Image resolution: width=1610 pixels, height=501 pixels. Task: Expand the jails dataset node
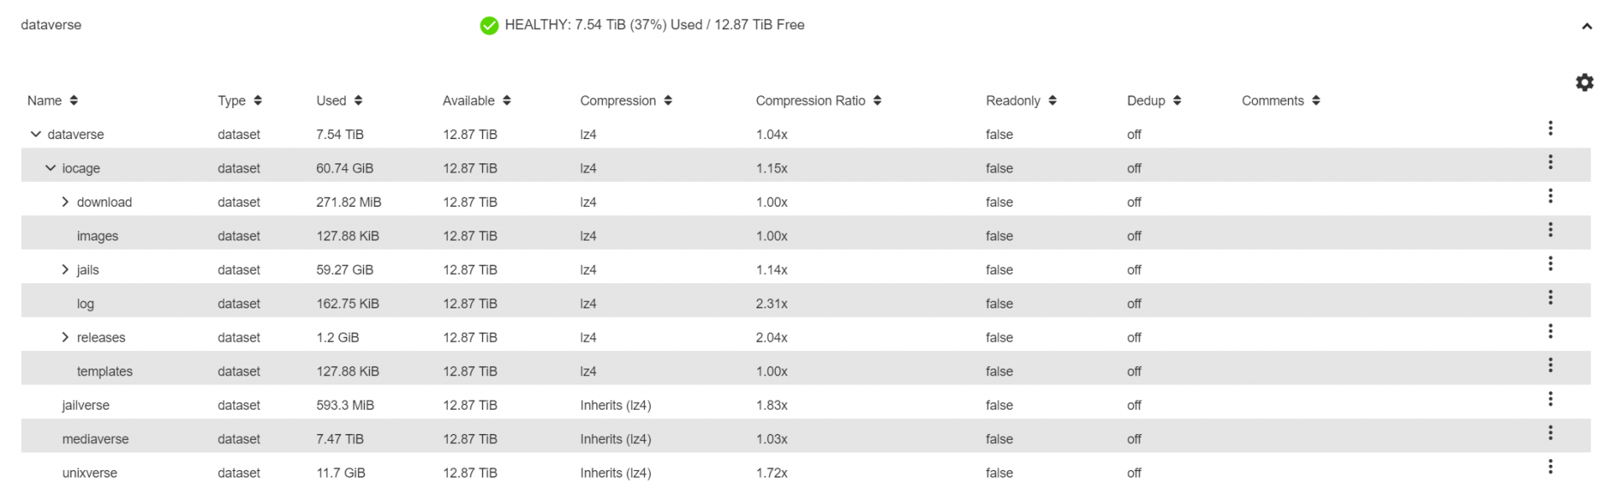pyautogui.click(x=65, y=270)
